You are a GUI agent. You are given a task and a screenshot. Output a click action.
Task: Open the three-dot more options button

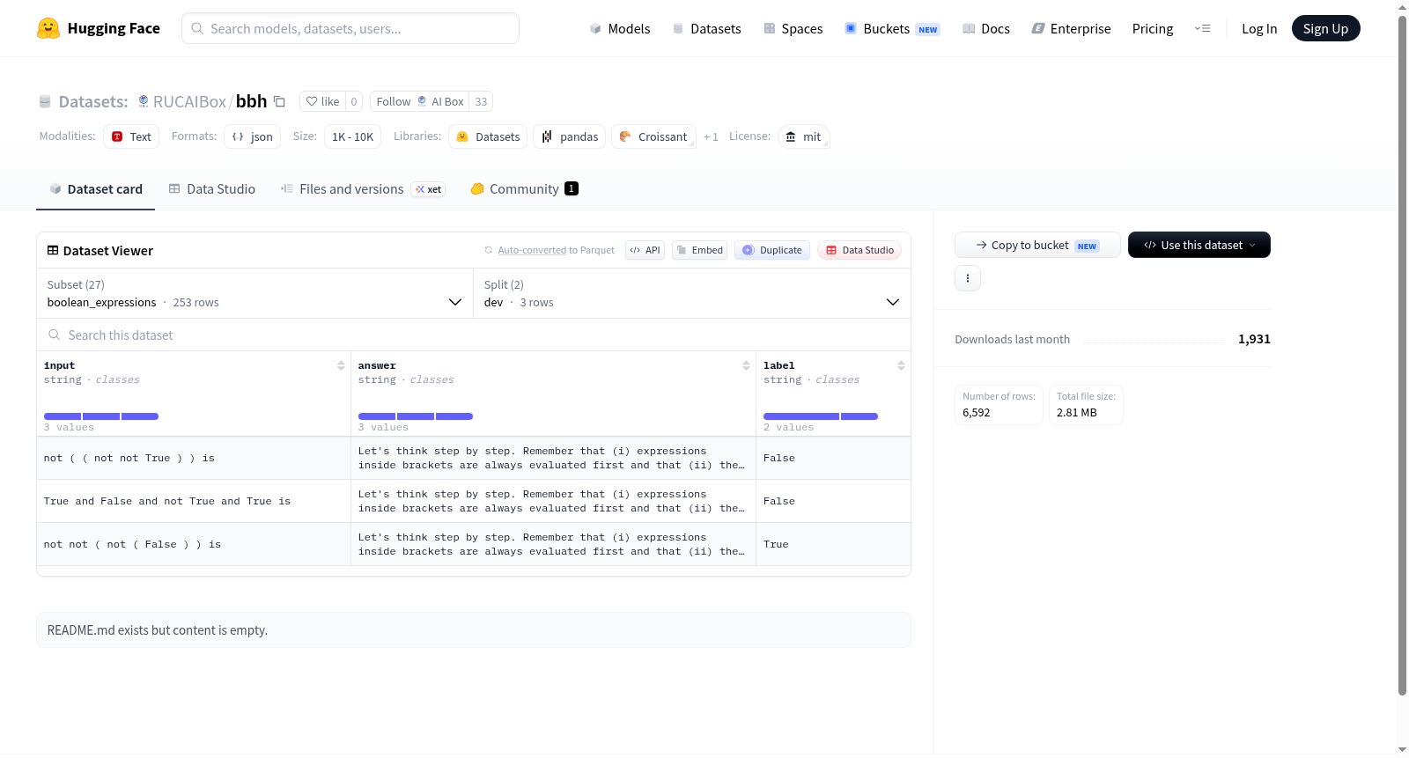[x=968, y=278]
